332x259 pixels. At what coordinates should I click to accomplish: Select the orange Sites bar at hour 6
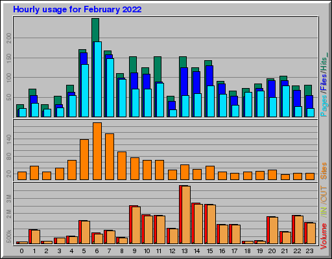97,151
